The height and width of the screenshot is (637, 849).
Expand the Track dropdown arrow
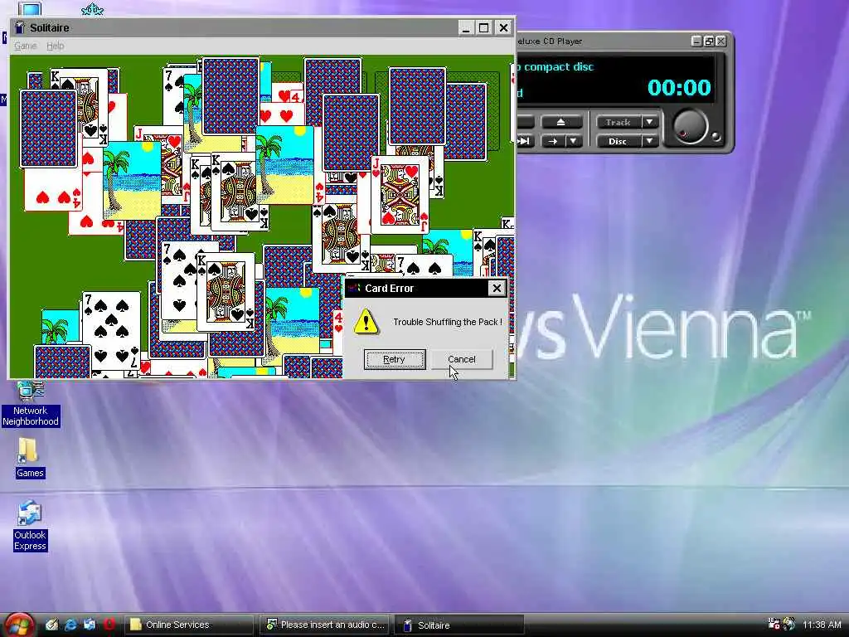tap(650, 122)
